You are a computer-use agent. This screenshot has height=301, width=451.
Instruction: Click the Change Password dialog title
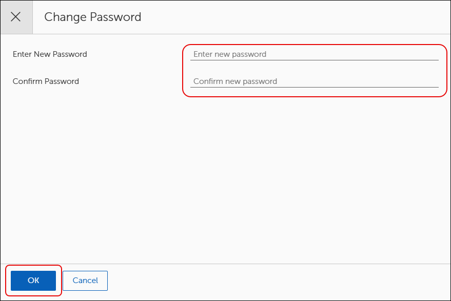pos(93,17)
